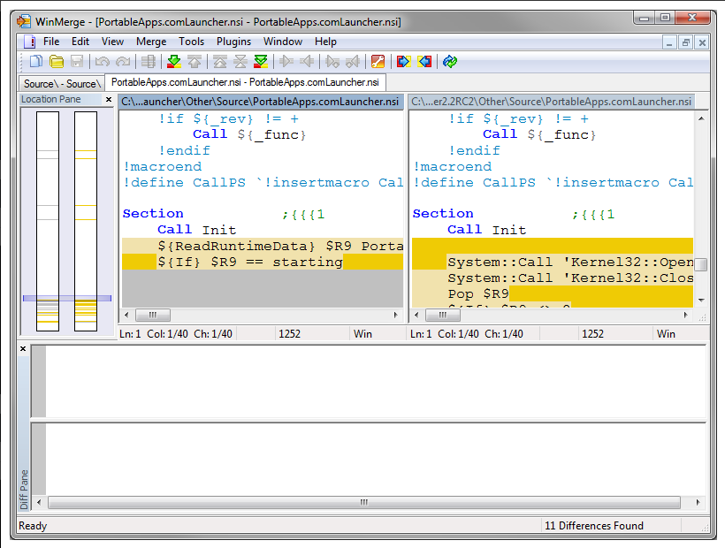
Task: Open Options with the wrench icon
Action: [x=378, y=62]
